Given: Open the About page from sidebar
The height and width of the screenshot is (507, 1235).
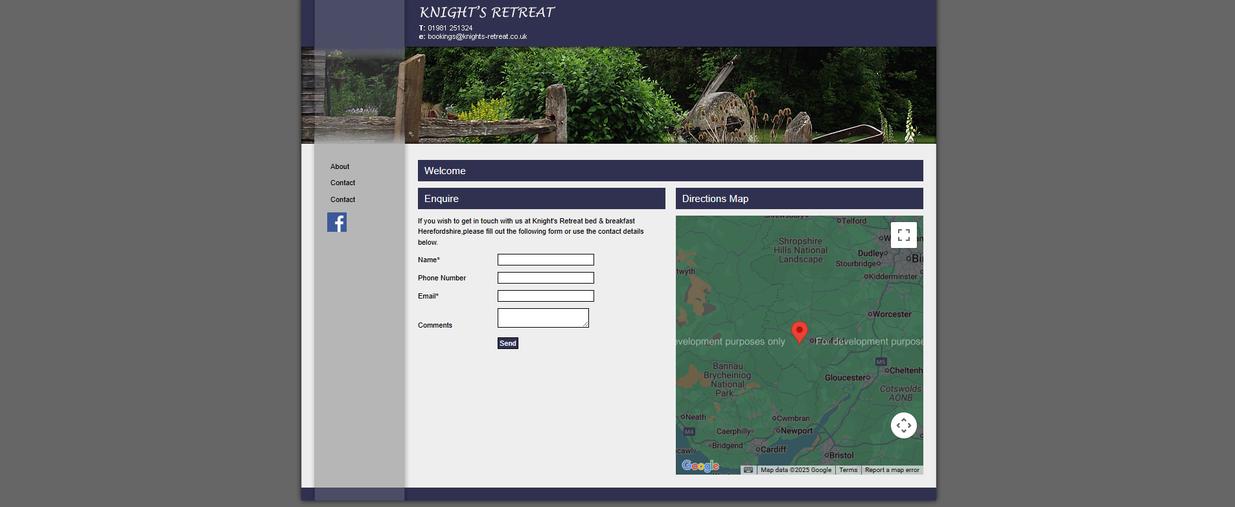Looking at the screenshot, I should [340, 166].
